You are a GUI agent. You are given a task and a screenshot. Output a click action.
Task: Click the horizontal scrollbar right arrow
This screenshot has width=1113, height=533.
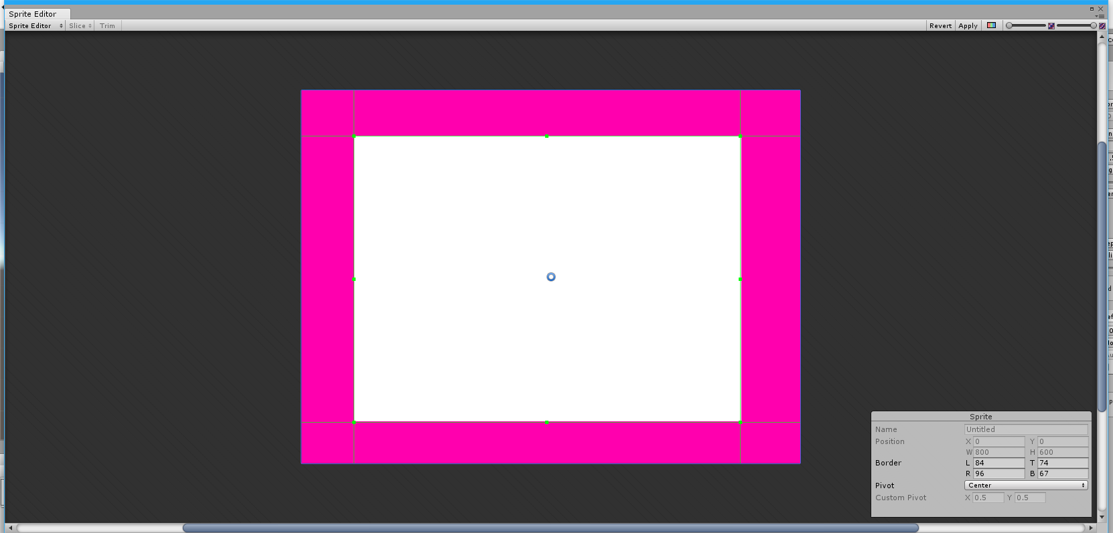[x=1091, y=528]
